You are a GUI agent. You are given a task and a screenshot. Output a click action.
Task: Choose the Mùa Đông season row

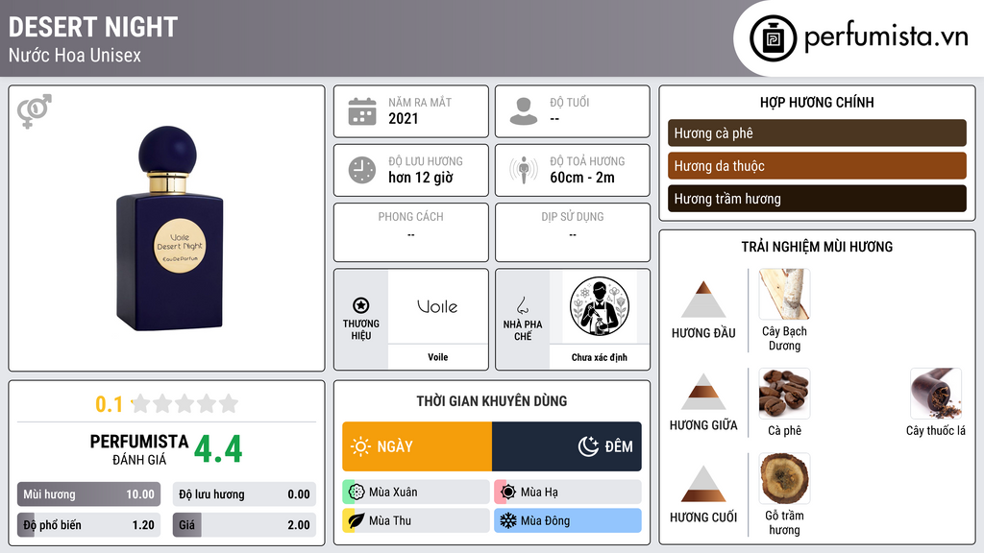568,520
